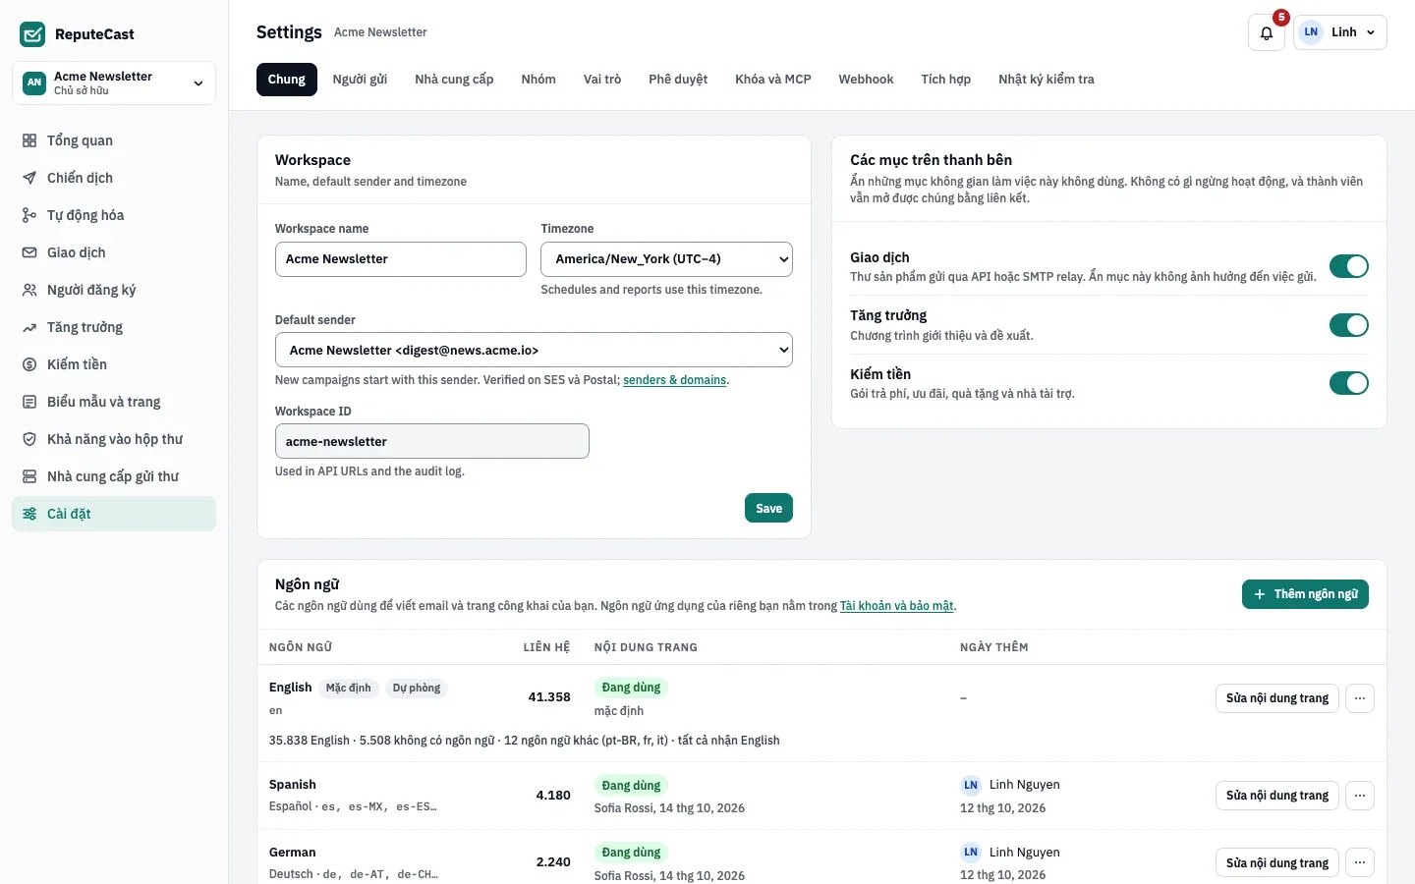
Task: Click Sửa nội dung trang for German
Action: click(1277, 862)
